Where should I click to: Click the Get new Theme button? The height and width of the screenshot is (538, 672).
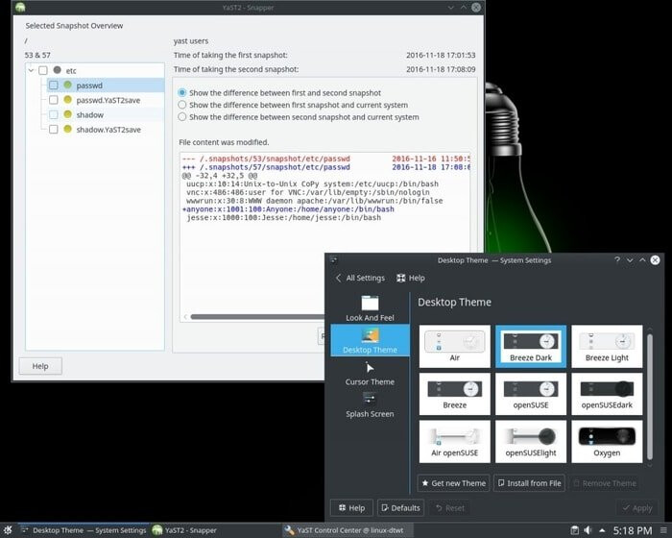point(453,483)
